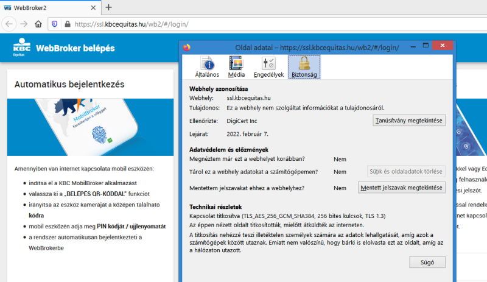Screen dimensions: 487x282
Task: Click the 'PIN kódját / ujjlenyomatát' bullet
Action: tap(97, 227)
